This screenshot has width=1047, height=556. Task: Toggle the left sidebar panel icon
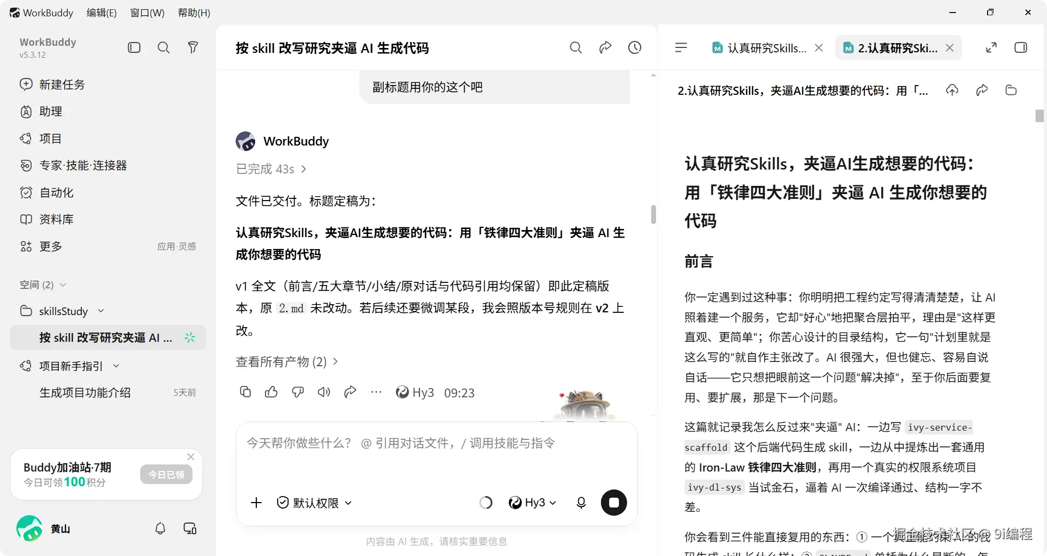(x=134, y=48)
